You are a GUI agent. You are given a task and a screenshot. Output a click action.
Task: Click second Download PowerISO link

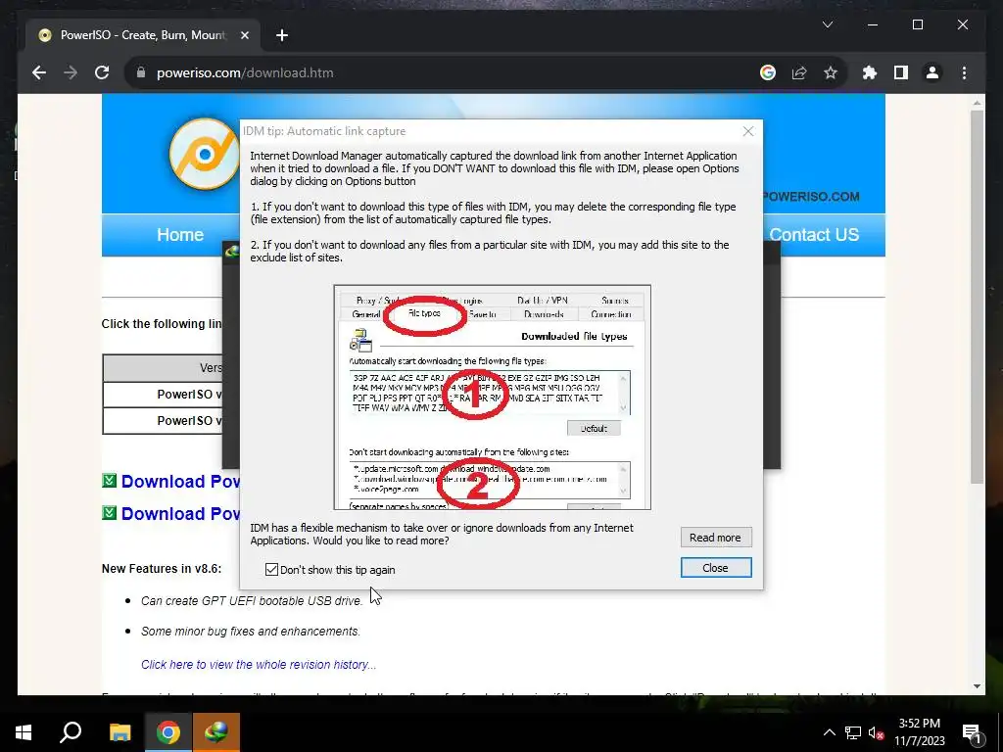coord(180,513)
